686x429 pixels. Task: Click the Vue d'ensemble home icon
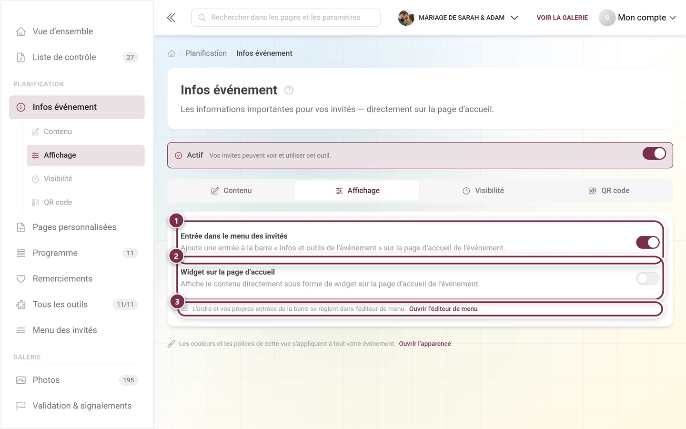(x=21, y=31)
